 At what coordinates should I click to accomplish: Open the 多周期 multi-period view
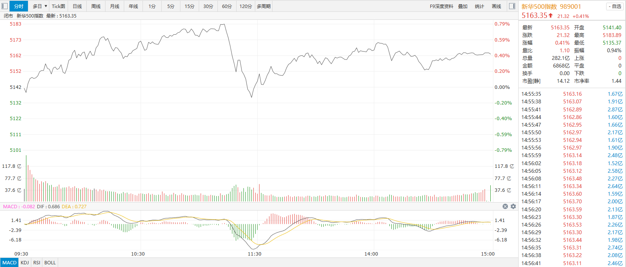264,6
